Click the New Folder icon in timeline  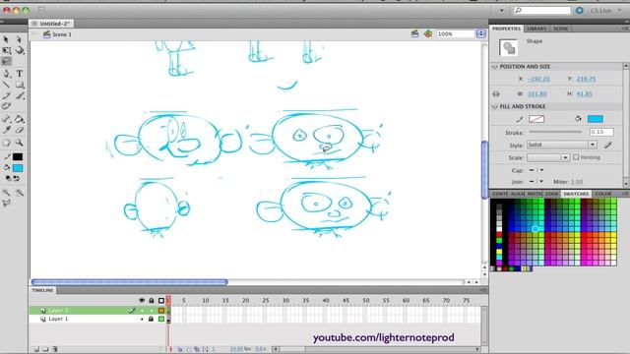pyautogui.click(x=45, y=349)
